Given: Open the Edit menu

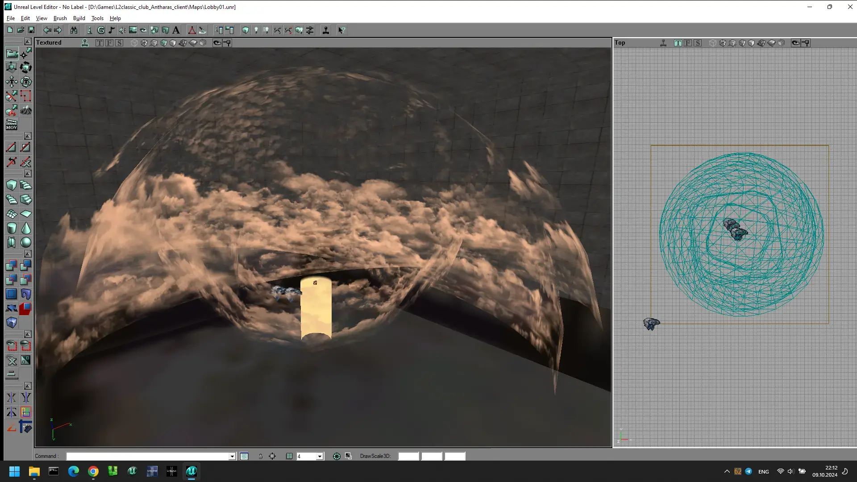Looking at the screenshot, I should (x=25, y=18).
